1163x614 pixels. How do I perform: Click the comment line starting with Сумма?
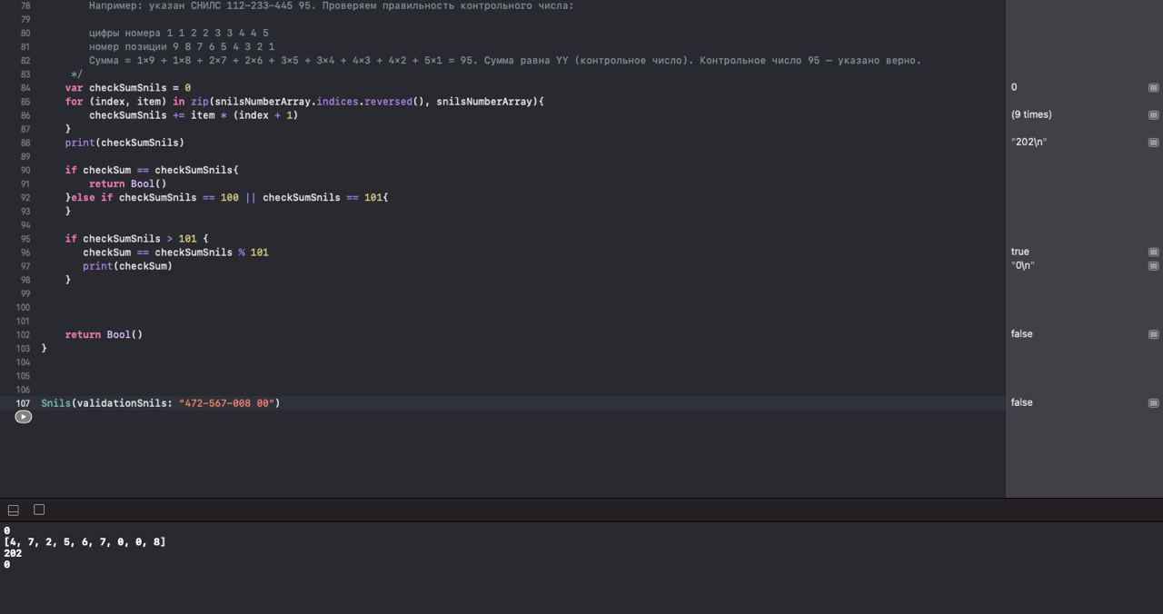coord(504,61)
